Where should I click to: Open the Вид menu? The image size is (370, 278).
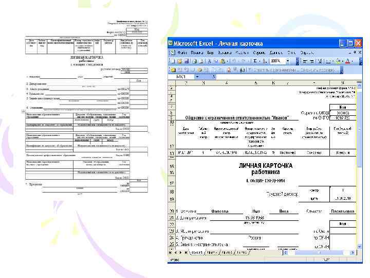210,53
